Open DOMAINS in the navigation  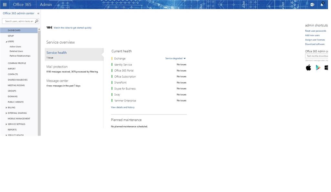pos(13,96)
